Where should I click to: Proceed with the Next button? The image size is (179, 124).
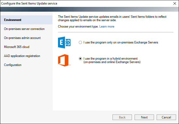pyautogui.click(x=144, y=117)
